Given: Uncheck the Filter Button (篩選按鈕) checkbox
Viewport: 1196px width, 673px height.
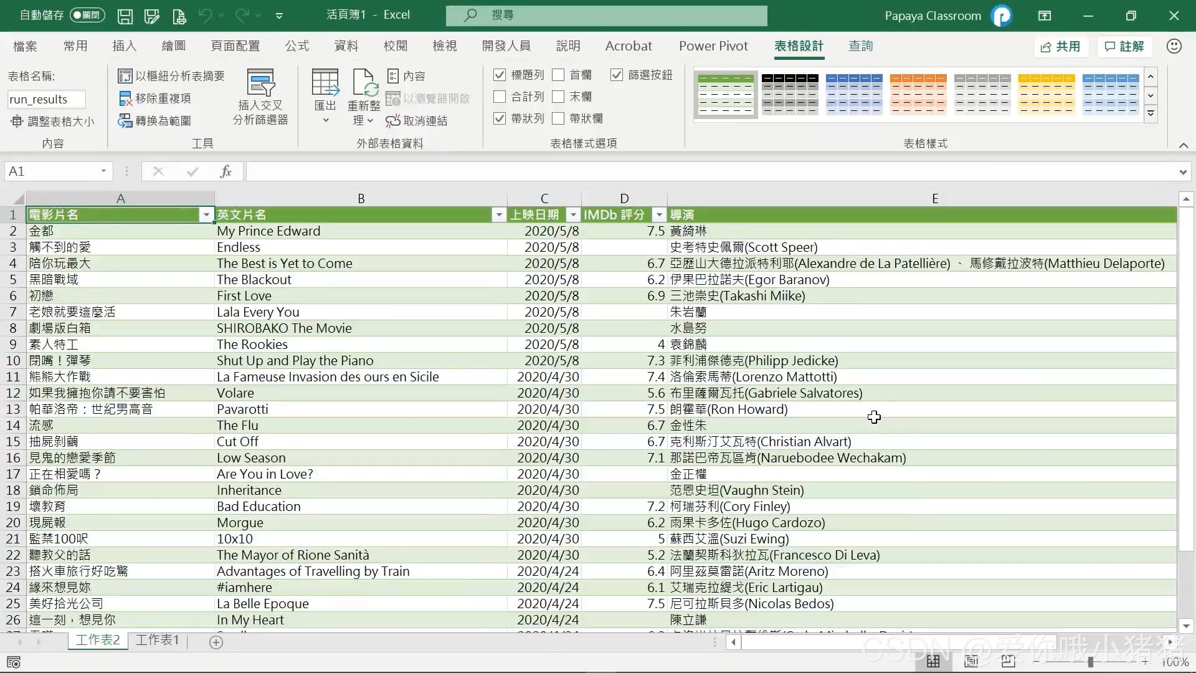Looking at the screenshot, I should click(x=617, y=75).
